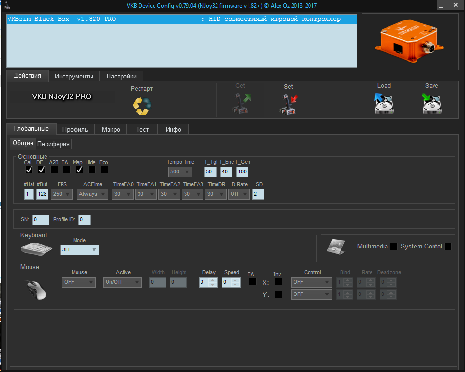
Task: Switch to the Действия tab
Action: pos(28,76)
